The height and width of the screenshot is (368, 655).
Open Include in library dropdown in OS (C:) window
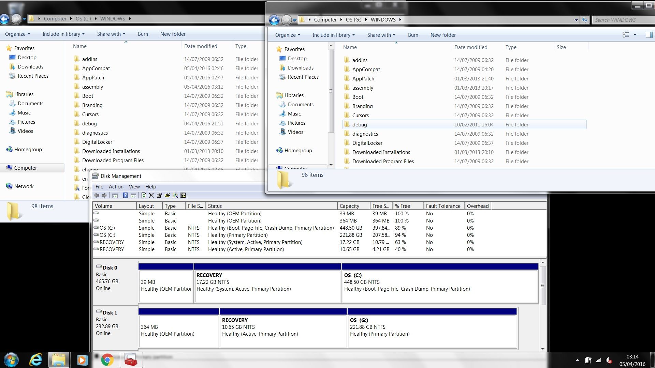coord(63,34)
